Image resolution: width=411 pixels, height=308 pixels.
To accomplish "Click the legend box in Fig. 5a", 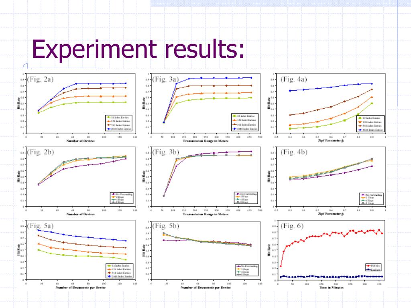I will click(120, 271).
